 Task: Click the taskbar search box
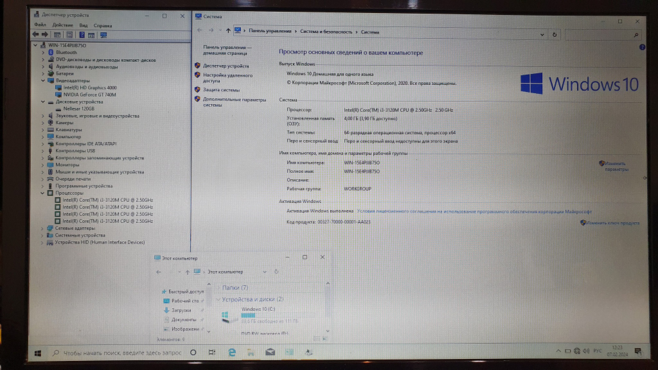coord(118,353)
